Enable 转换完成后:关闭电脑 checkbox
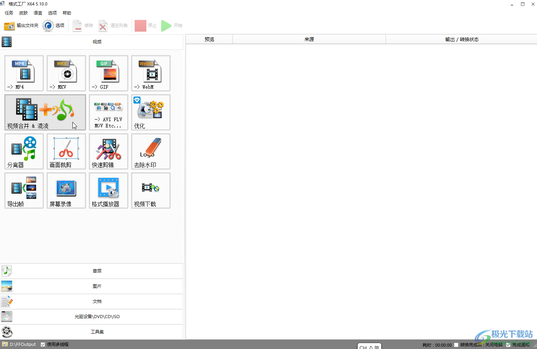Viewport: 537px width, 349px height. pos(456,345)
